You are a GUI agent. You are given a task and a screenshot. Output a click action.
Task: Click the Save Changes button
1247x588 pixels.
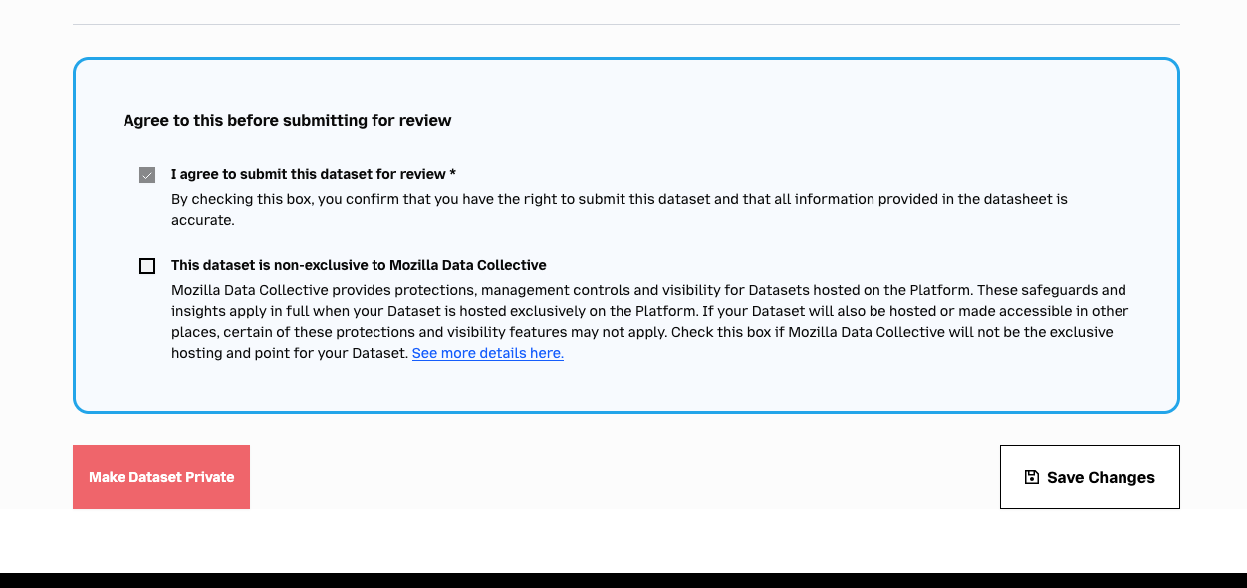click(x=1090, y=477)
